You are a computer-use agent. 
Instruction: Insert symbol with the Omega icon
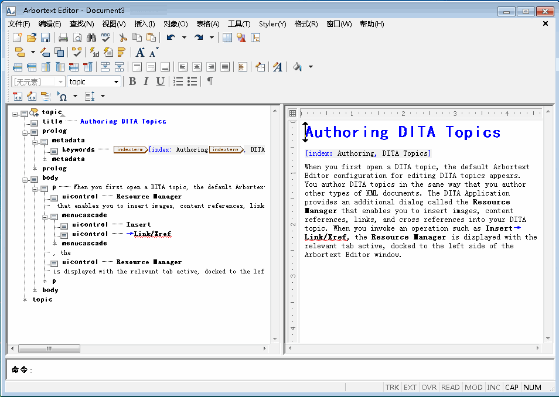point(62,96)
